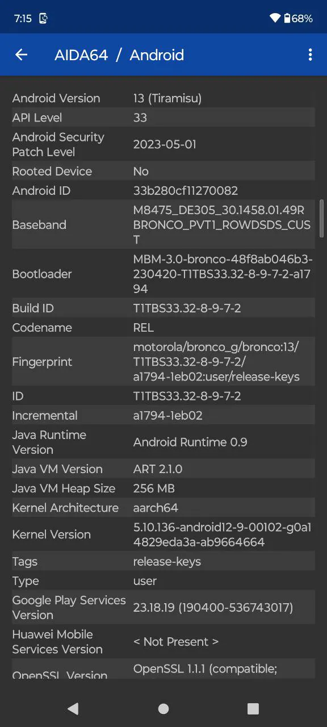Screen dimensions: 327x727
Task: Tap the battery 68% indicator
Action: click(298, 18)
